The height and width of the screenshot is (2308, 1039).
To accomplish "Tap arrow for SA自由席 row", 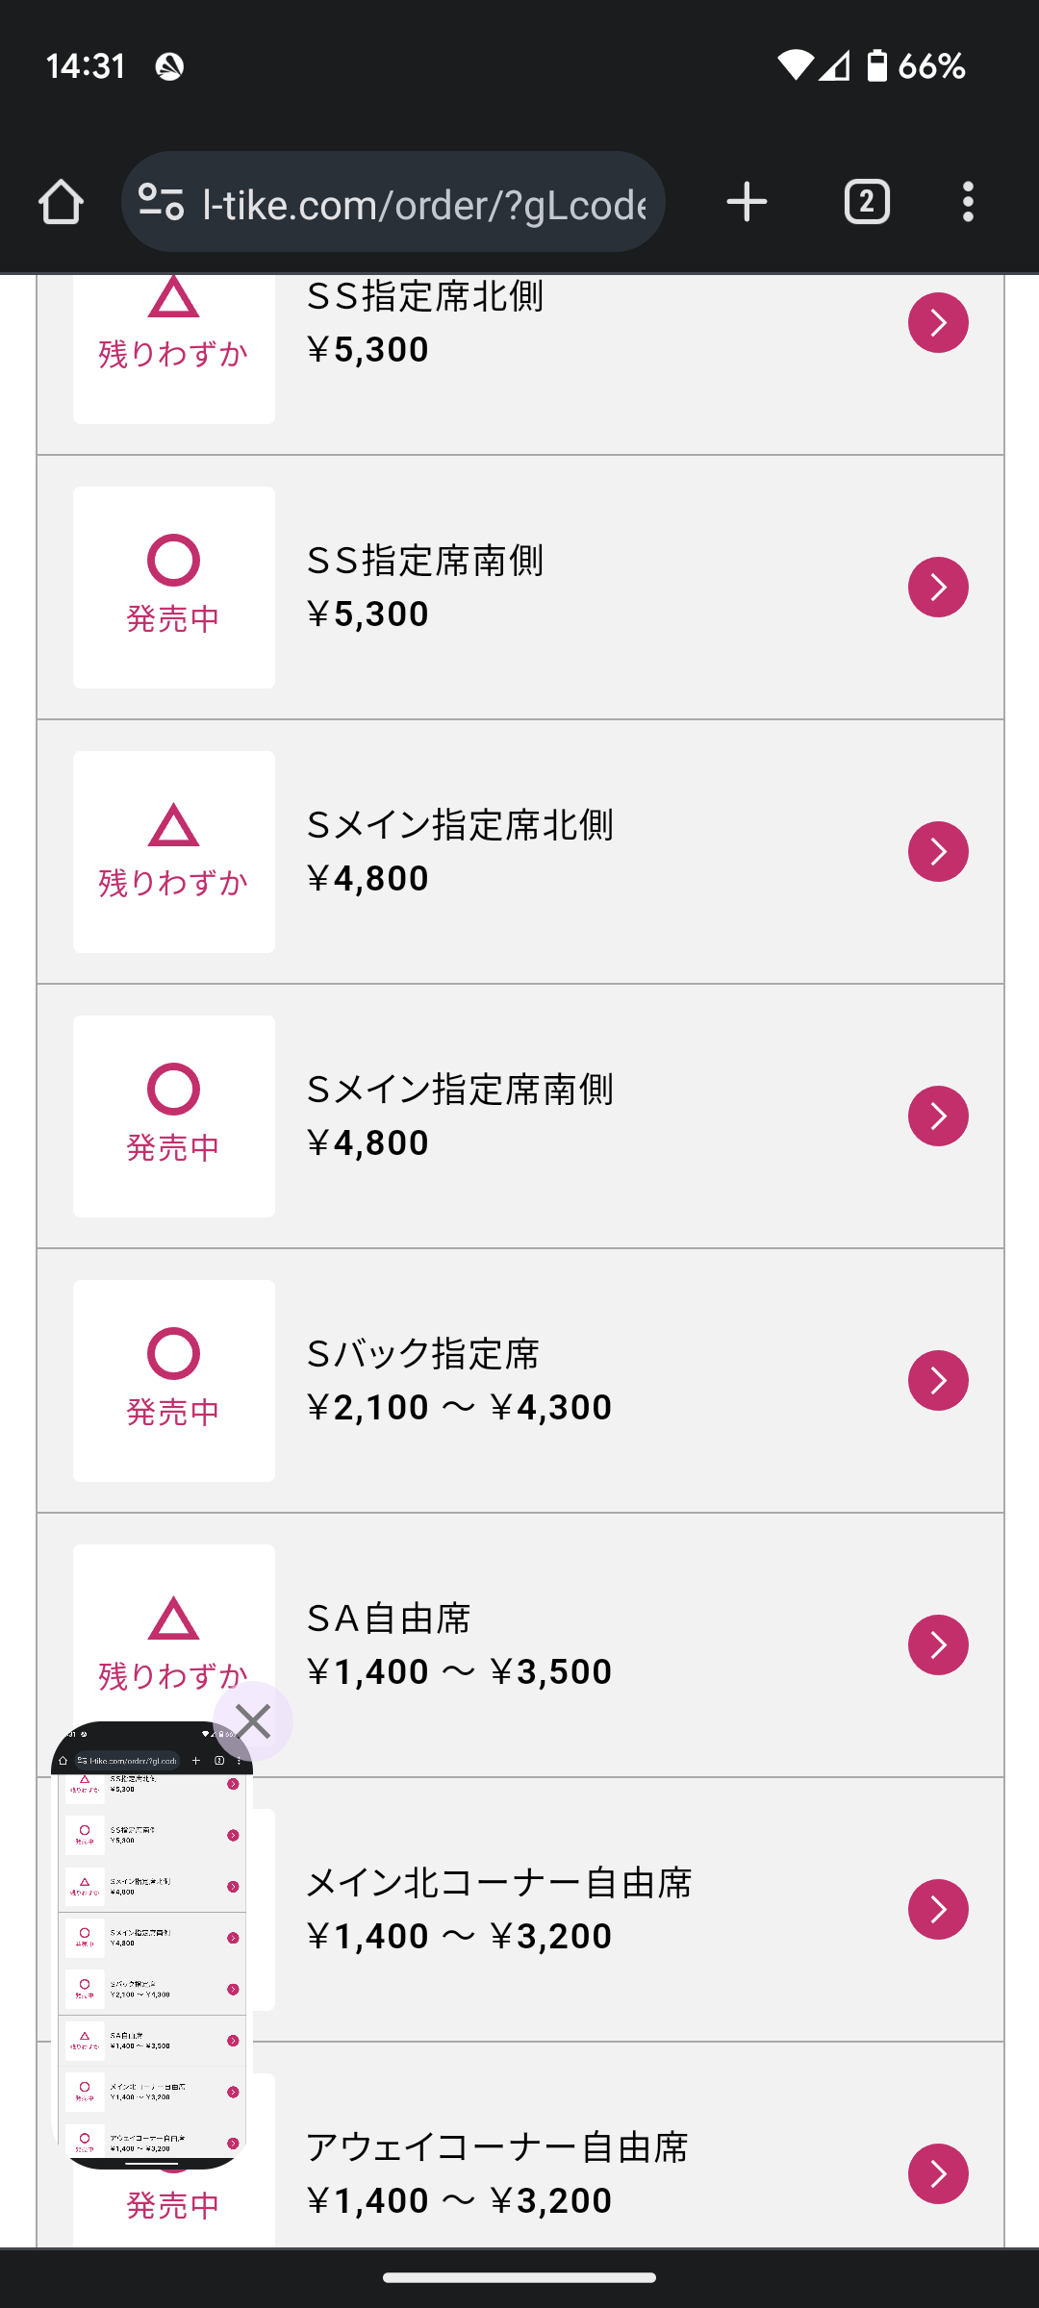I will tap(938, 1645).
